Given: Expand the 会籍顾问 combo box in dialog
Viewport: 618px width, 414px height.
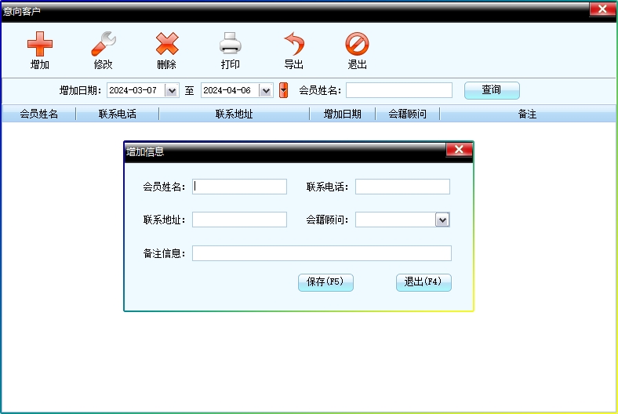Looking at the screenshot, I should 442,220.
